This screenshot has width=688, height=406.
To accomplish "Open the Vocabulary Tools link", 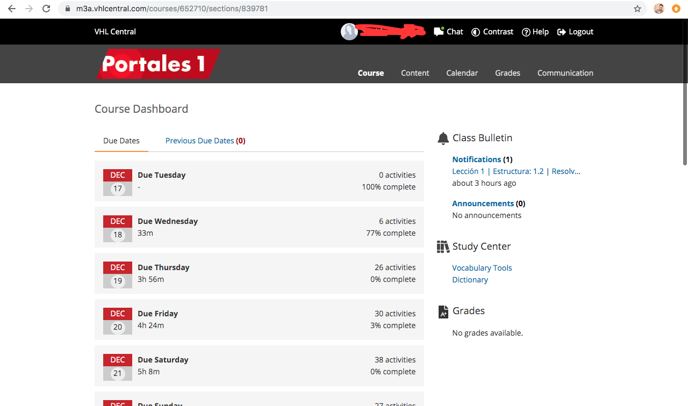I will pyautogui.click(x=482, y=268).
